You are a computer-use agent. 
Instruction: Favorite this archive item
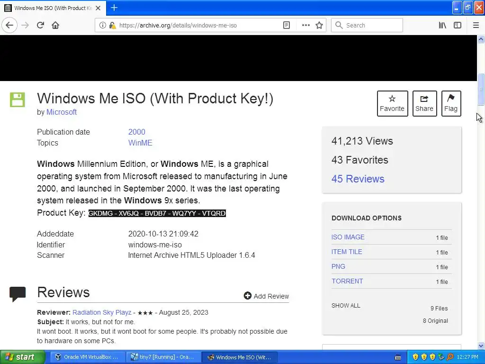392,103
